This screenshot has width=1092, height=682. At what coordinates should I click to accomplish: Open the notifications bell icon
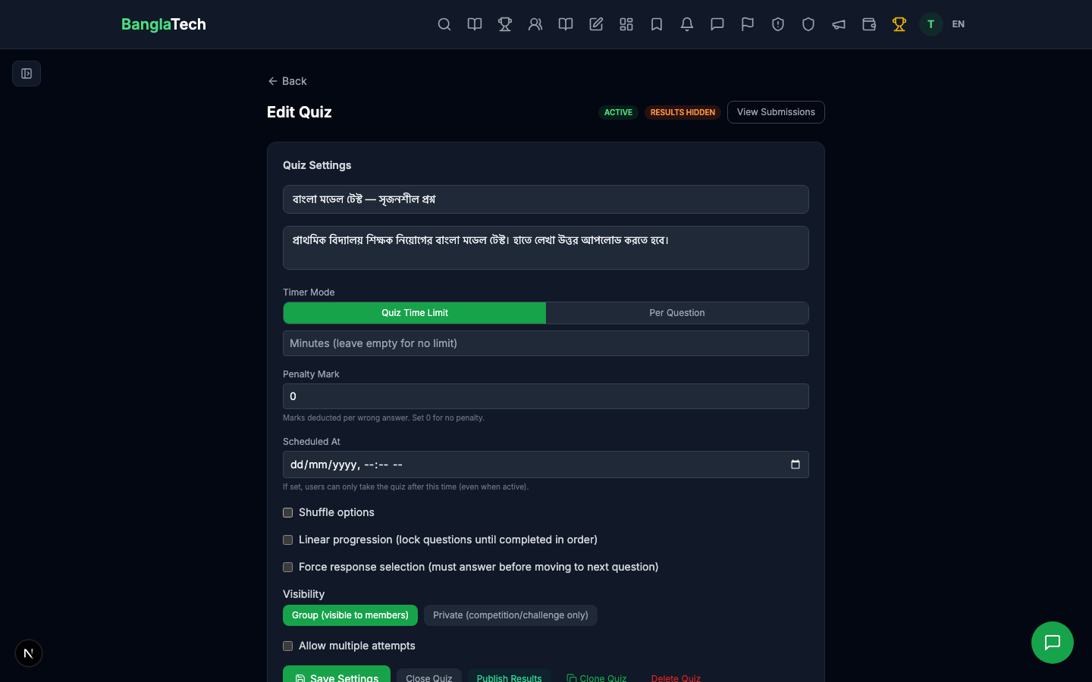687,24
